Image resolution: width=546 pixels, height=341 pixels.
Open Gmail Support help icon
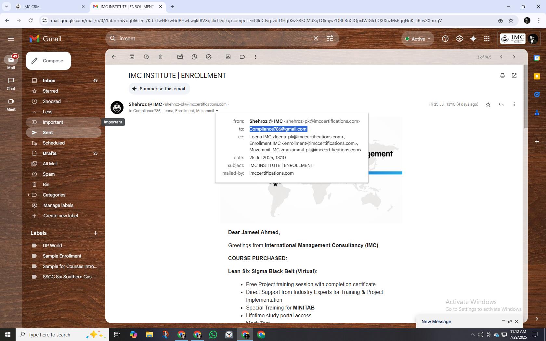click(x=445, y=39)
